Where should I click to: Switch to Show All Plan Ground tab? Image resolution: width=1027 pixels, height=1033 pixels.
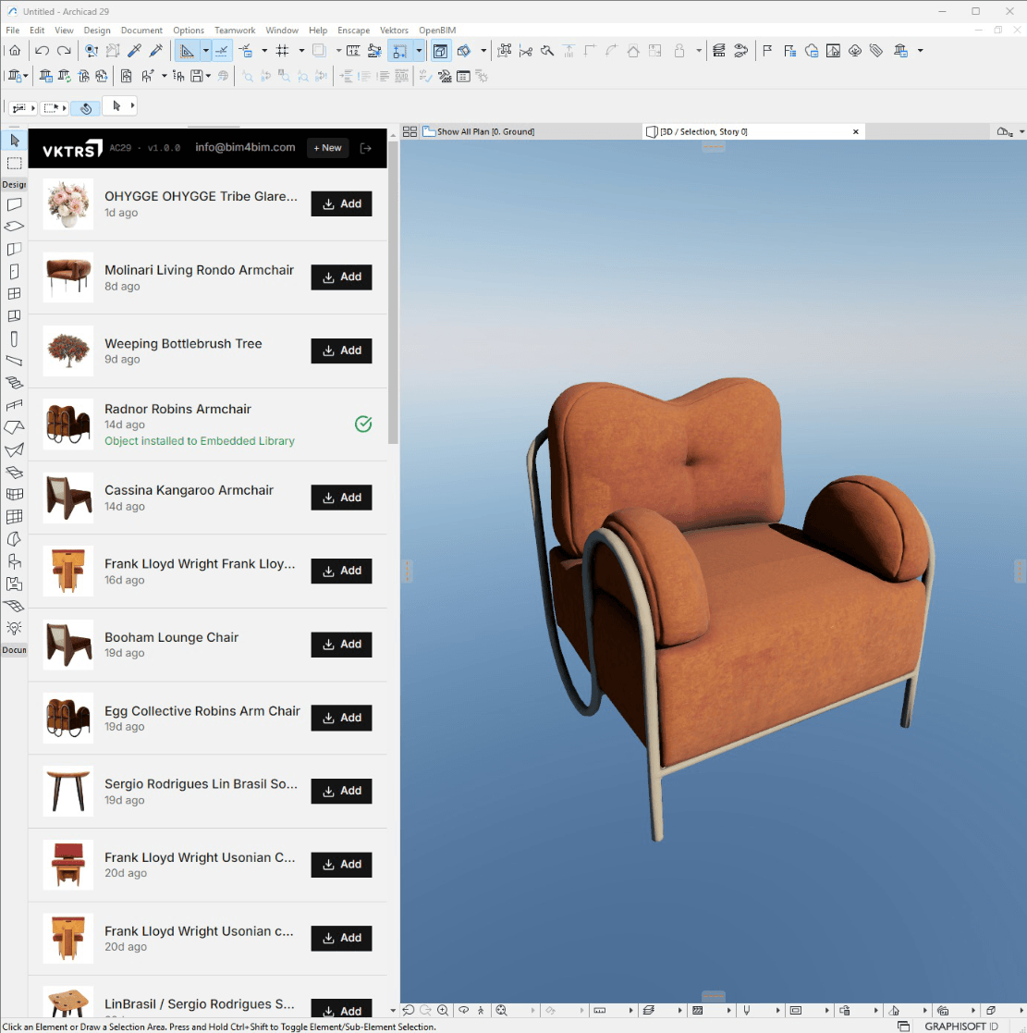[x=486, y=131]
